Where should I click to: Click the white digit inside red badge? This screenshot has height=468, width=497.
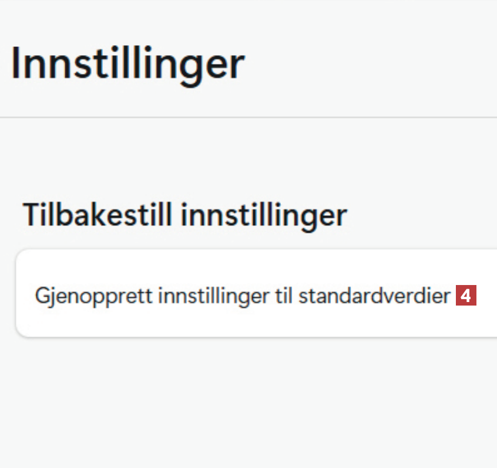[466, 296]
